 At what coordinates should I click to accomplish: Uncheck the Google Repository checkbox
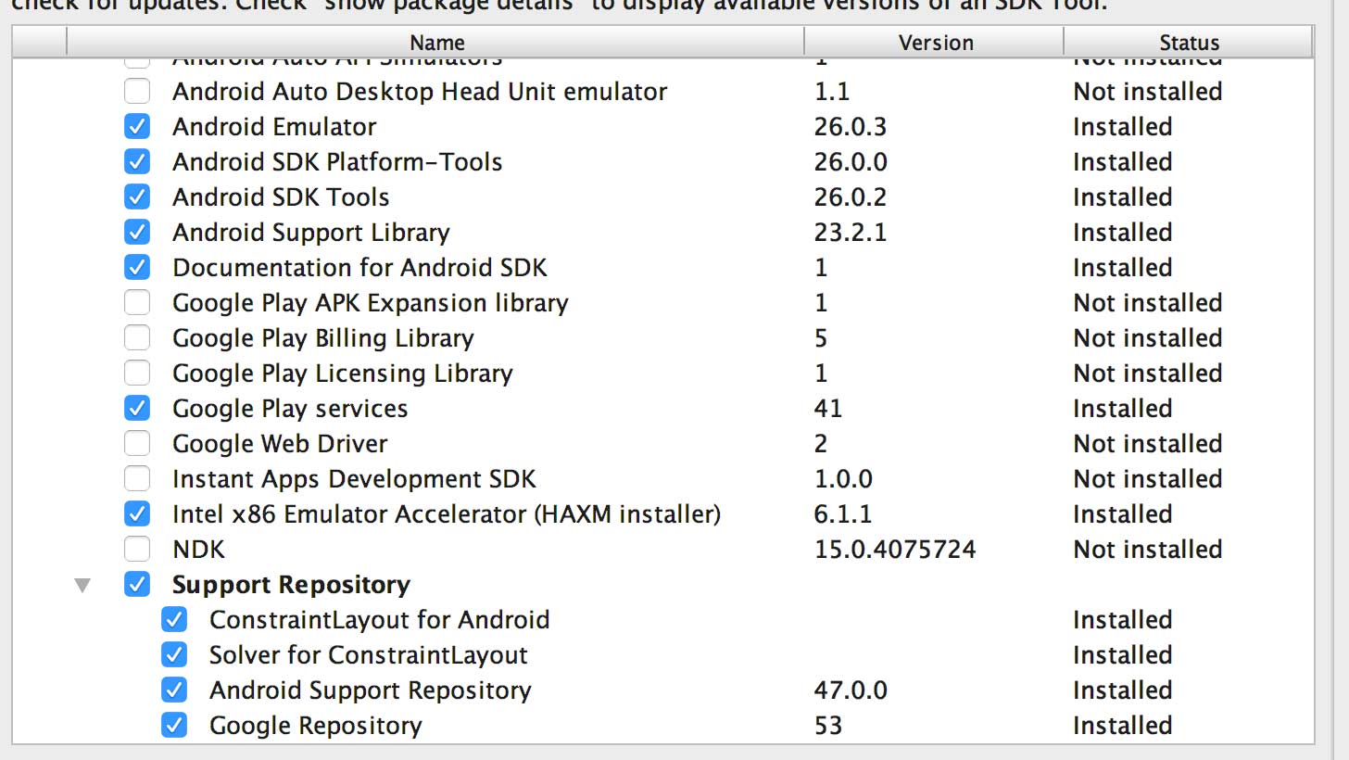[174, 726]
